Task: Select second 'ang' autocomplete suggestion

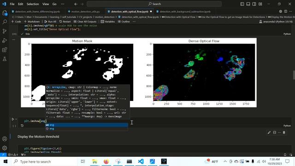Action: tap(86, 129)
